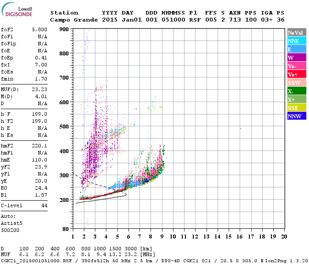The height and width of the screenshot is (264, 309).
Task: Click the isolated green echo near 16 MHz
Action: pos(241,128)
